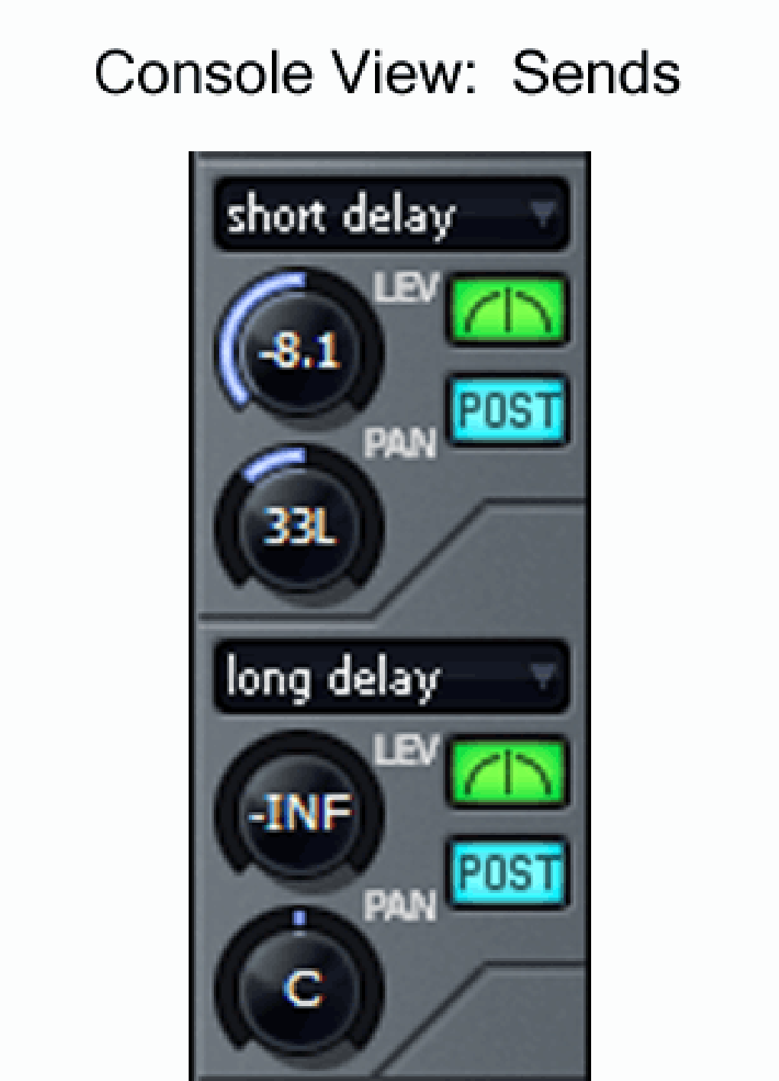Switch short delay send POST button to pre-fader

click(508, 411)
